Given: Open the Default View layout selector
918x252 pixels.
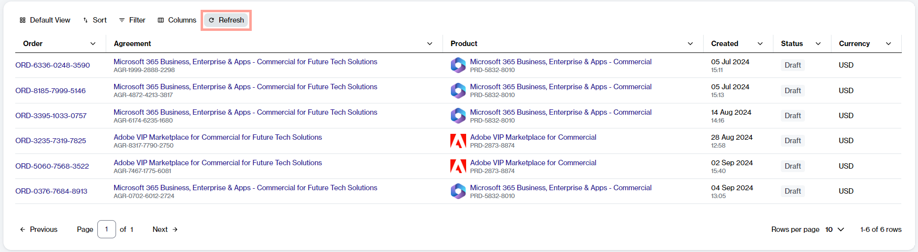Looking at the screenshot, I should coord(45,20).
